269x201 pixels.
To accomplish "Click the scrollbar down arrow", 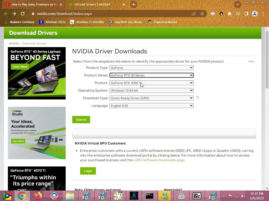I will (267, 188).
